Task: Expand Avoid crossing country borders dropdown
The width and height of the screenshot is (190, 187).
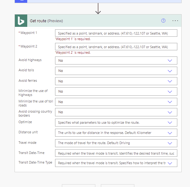Action: 116,112
